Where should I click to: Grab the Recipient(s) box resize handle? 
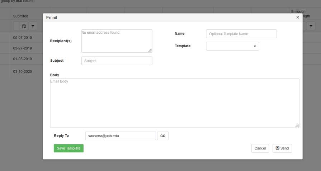pyautogui.click(x=150, y=51)
